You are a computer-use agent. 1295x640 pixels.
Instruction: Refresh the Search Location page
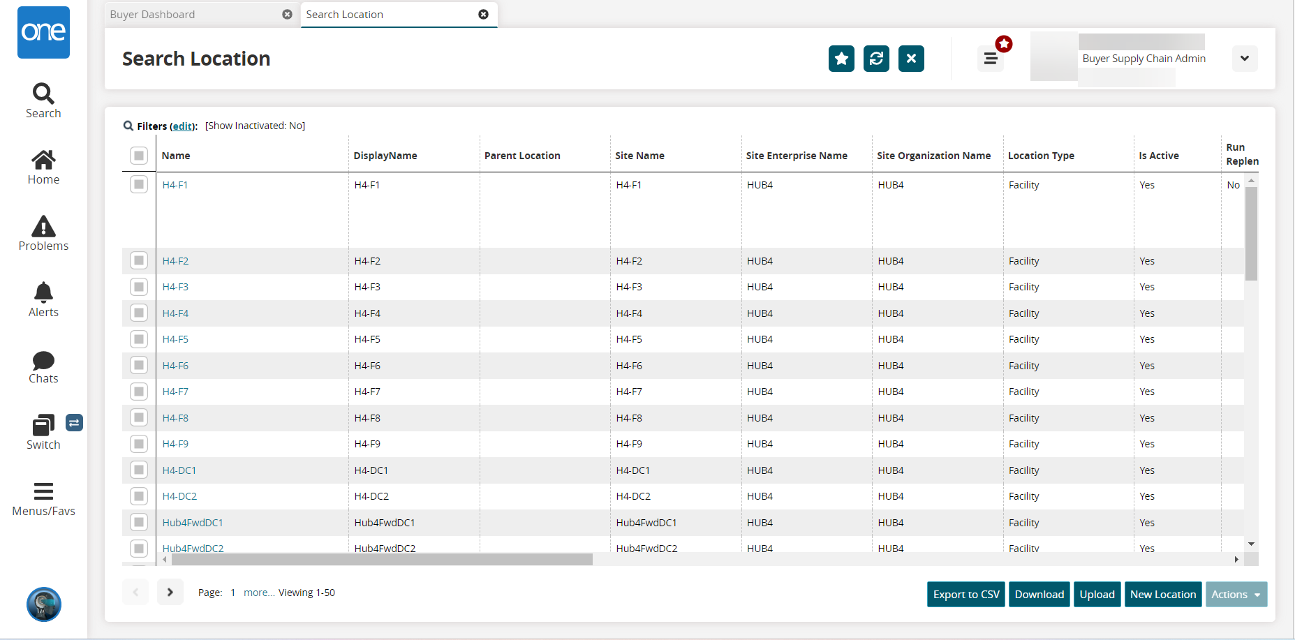(x=876, y=59)
